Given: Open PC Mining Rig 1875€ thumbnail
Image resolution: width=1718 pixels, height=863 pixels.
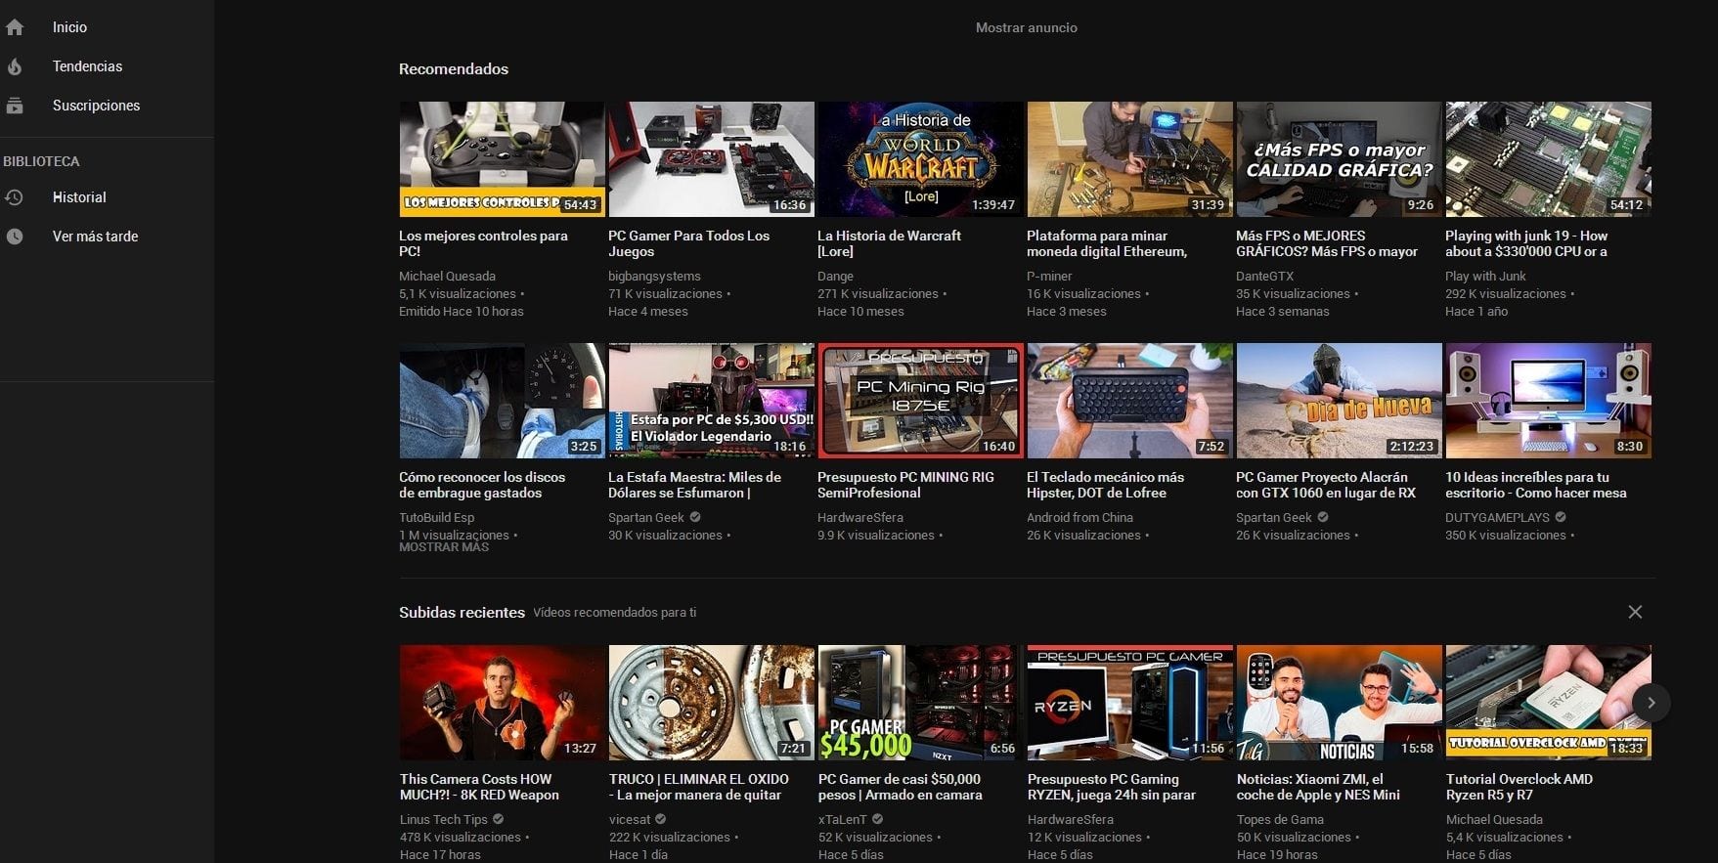Looking at the screenshot, I should point(920,400).
